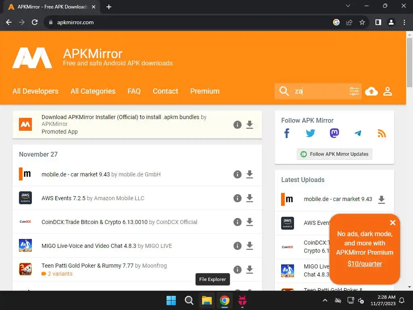This screenshot has height=310, width=413.
Task: Open All Developers page
Action: click(x=35, y=91)
